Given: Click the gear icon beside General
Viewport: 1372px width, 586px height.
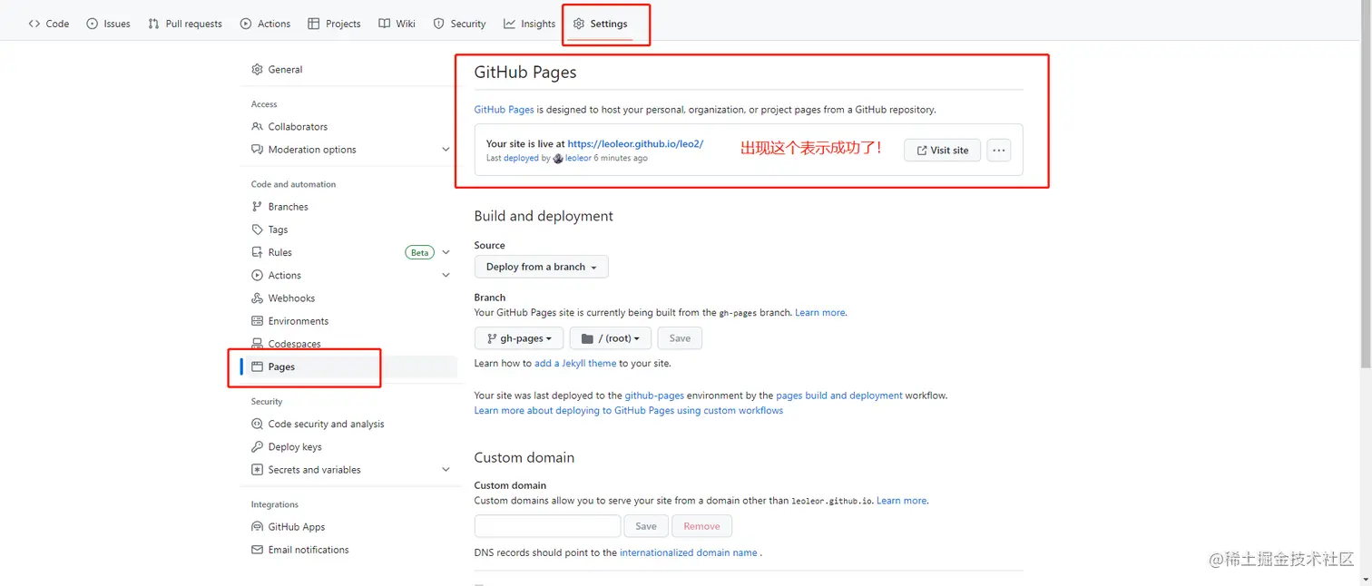Looking at the screenshot, I should [257, 69].
